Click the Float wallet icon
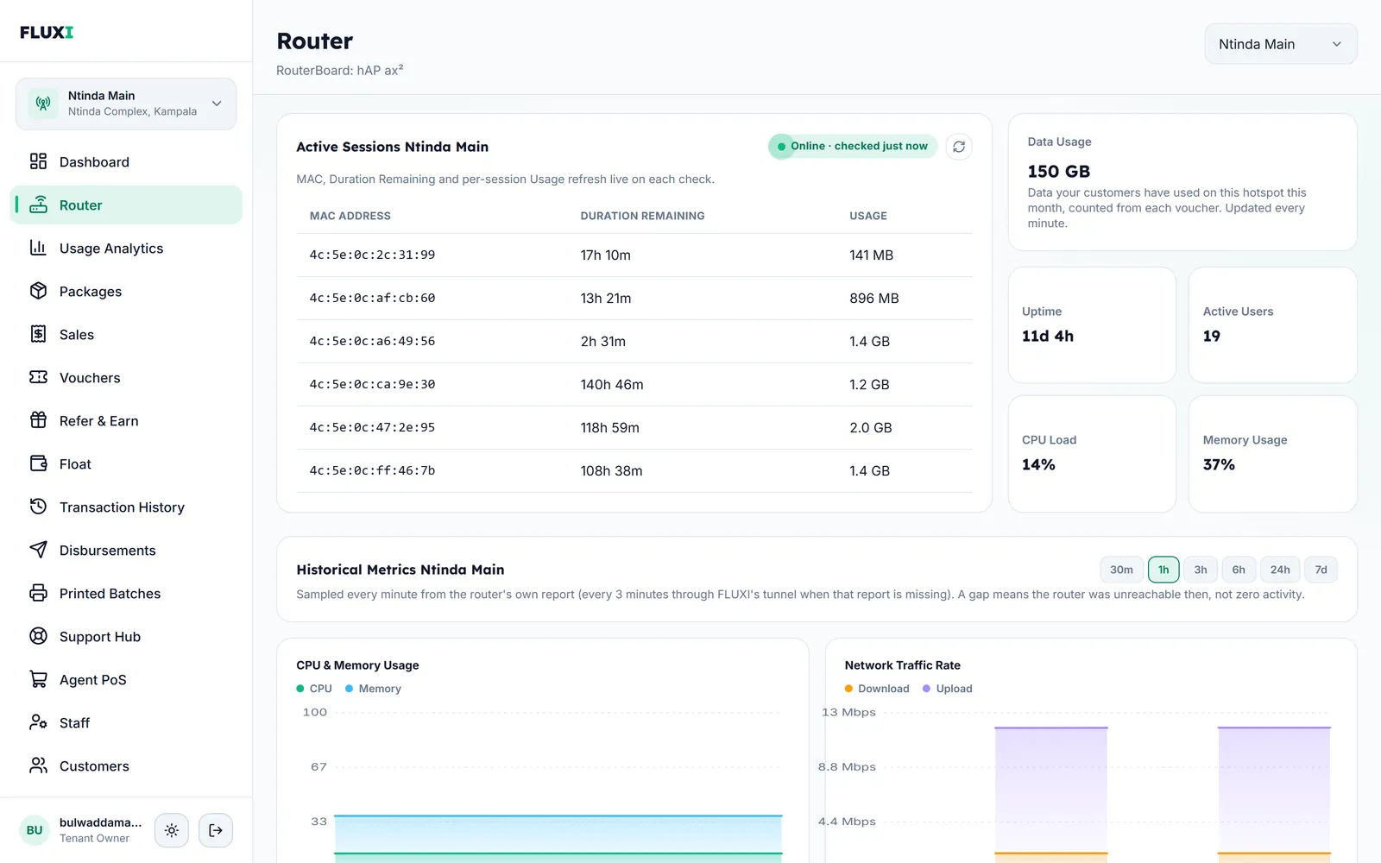The image size is (1381, 863). [38, 463]
